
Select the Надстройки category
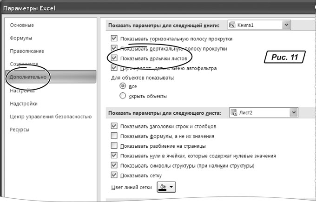click(x=24, y=104)
